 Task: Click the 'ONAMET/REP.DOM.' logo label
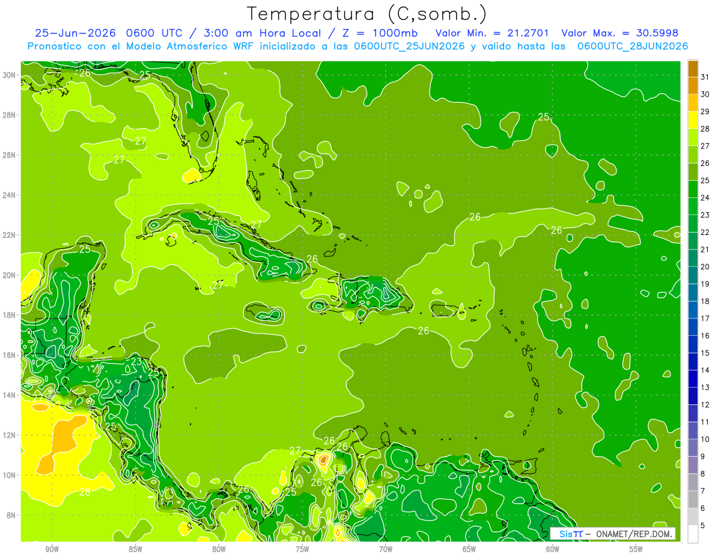coord(634,534)
